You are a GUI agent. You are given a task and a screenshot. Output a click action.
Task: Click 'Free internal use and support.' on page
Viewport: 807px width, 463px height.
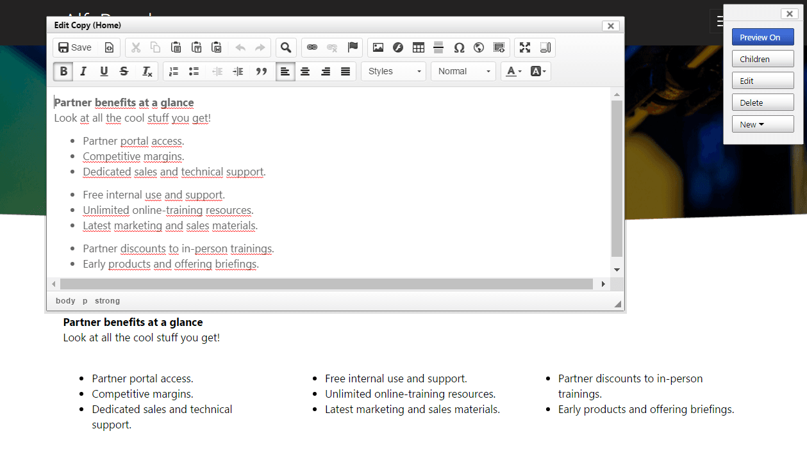pos(396,378)
